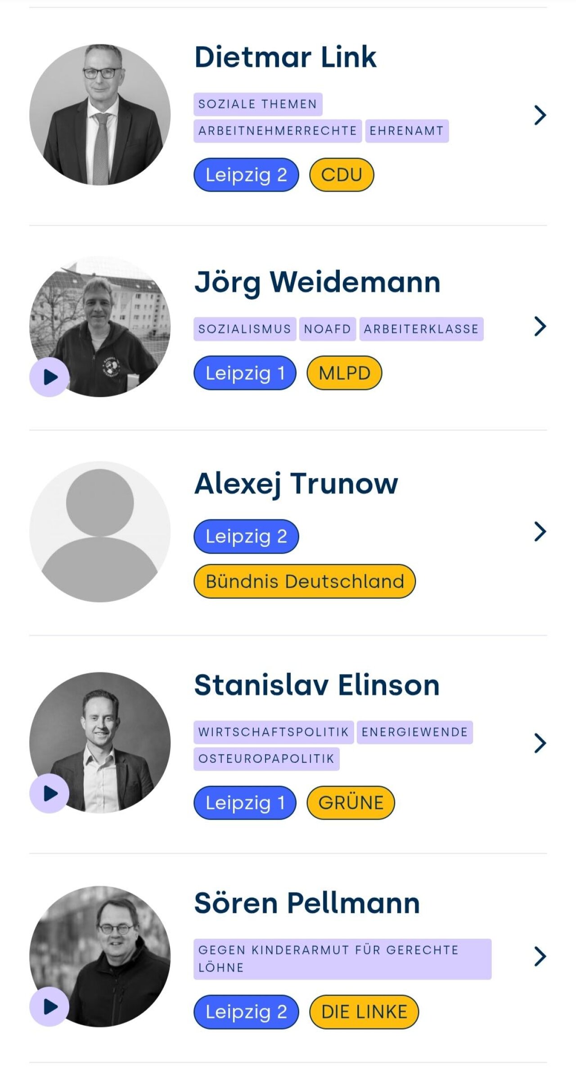
Task: Open Stanislav Elinson name heading
Action: (317, 685)
